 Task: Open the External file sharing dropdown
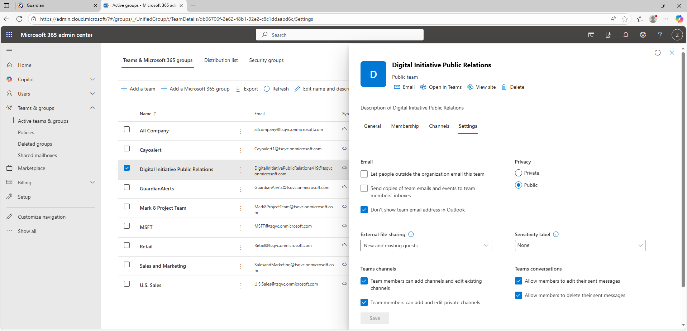425,245
